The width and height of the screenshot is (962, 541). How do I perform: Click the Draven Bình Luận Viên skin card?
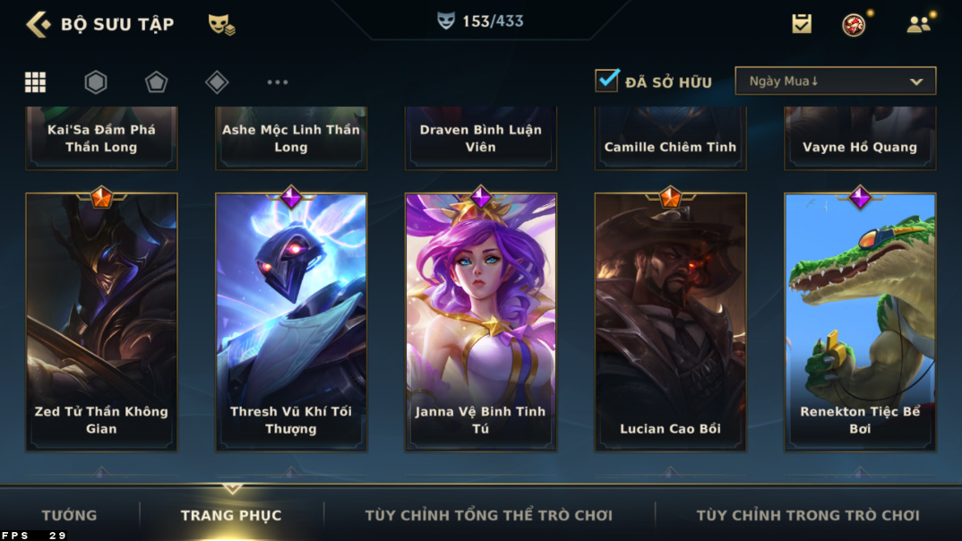(480, 138)
